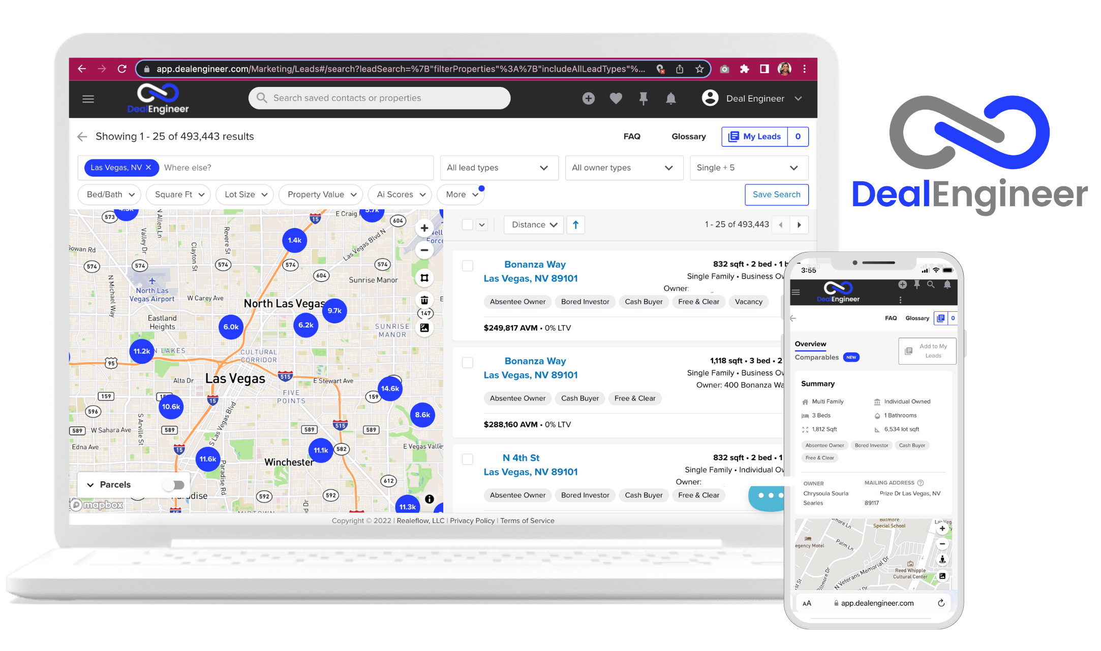1101x651 pixels.
Task: Go back using arrow beside results count
Action: point(82,137)
